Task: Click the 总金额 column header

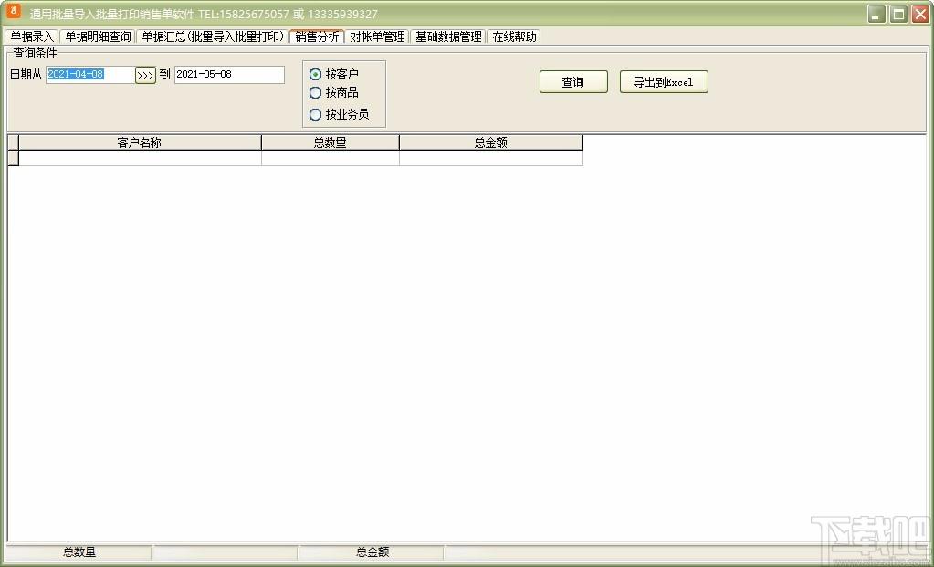Action: coord(491,142)
